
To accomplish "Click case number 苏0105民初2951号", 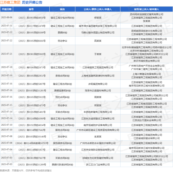I will click(32, 76).
